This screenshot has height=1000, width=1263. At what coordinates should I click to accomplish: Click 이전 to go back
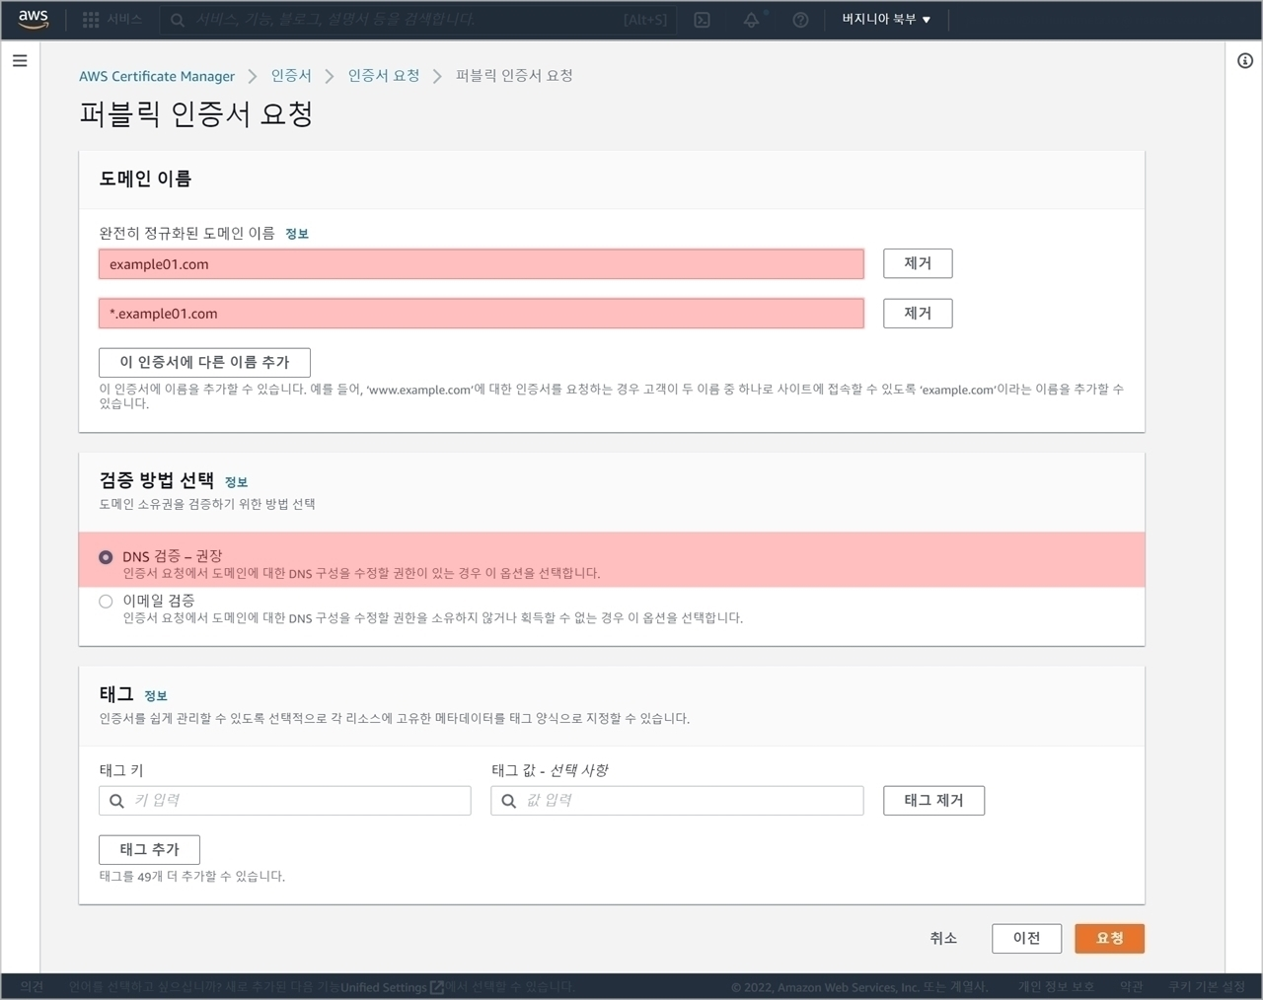tap(1026, 938)
